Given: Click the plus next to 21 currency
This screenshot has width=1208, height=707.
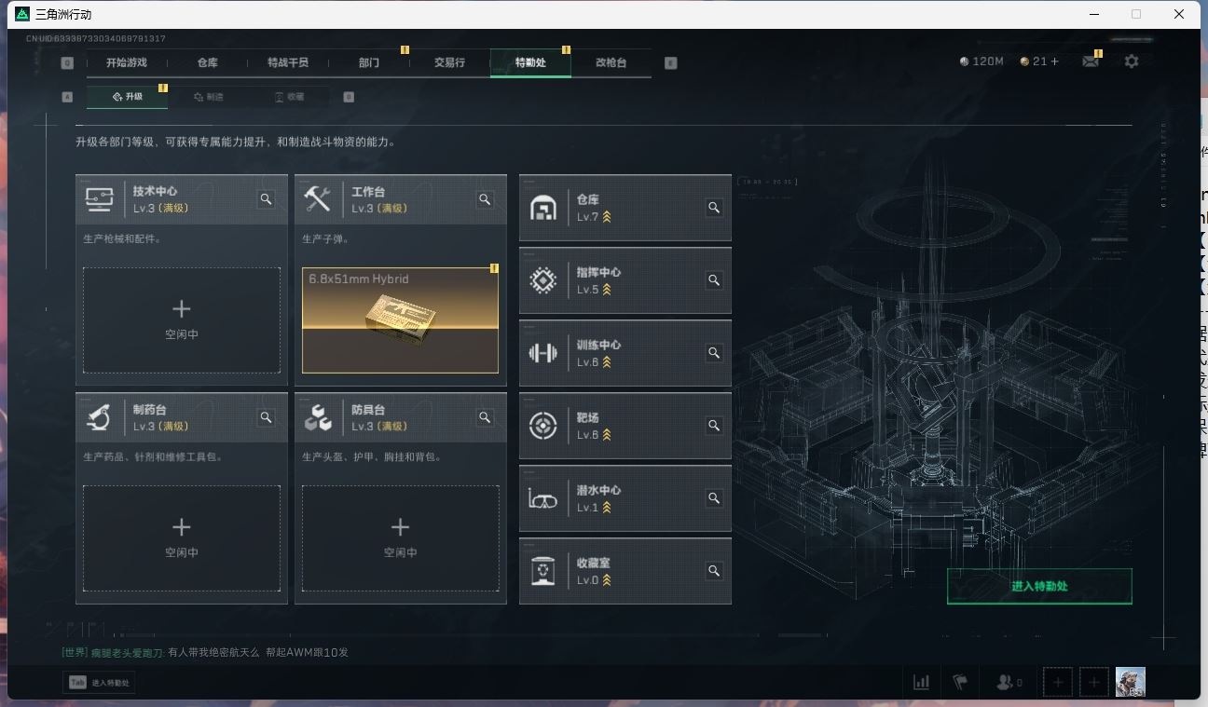Looking at the screenshot, I should coord(1054,61).
